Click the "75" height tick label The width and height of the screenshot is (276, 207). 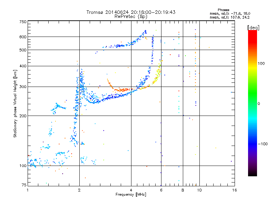[x=24, y=185]
